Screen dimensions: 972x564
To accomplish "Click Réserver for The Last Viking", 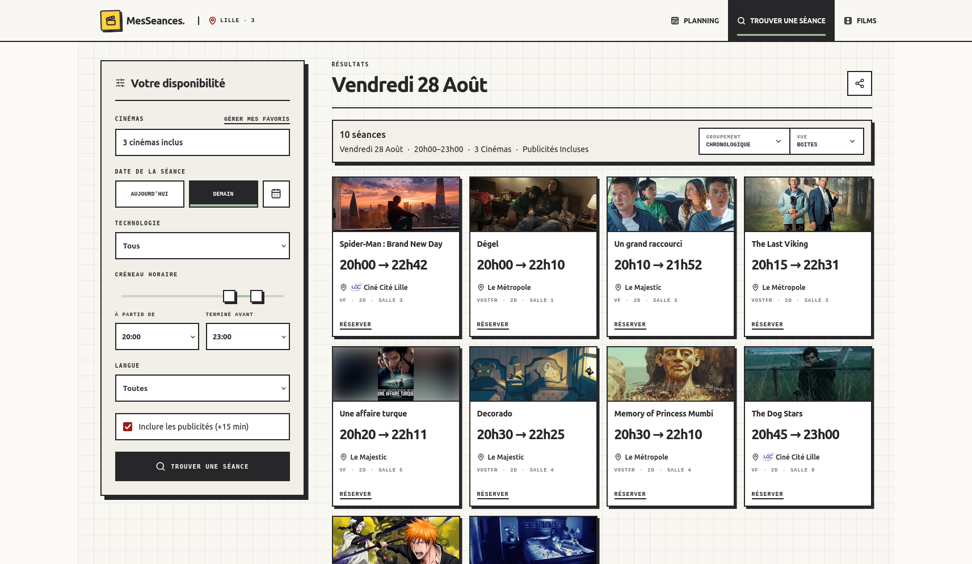I will 767,325.
